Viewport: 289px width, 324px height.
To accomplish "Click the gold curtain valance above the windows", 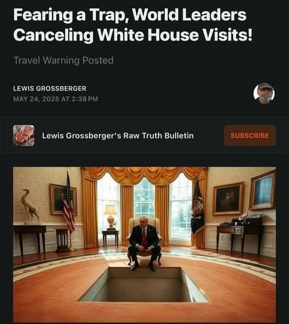I will click(144, 175).
